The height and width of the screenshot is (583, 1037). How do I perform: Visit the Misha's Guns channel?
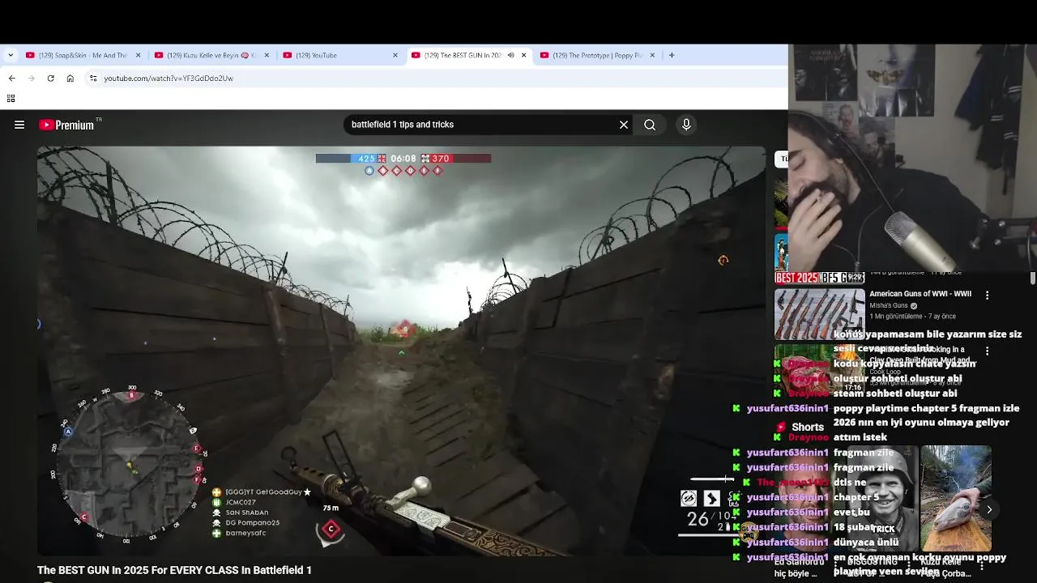[x=889, y=305]
